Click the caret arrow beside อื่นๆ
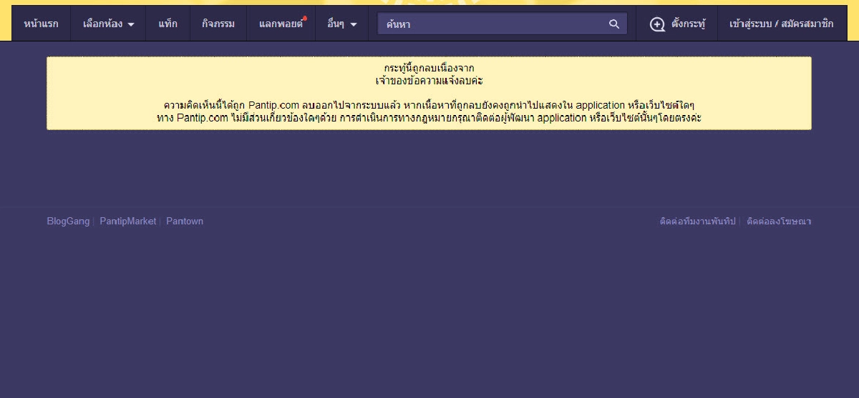The height and width of the screenshot is (398, 859). click(x=354, y=24)
